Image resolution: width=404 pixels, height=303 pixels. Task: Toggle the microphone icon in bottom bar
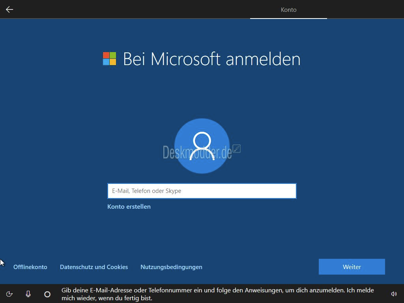coord(28,294)
